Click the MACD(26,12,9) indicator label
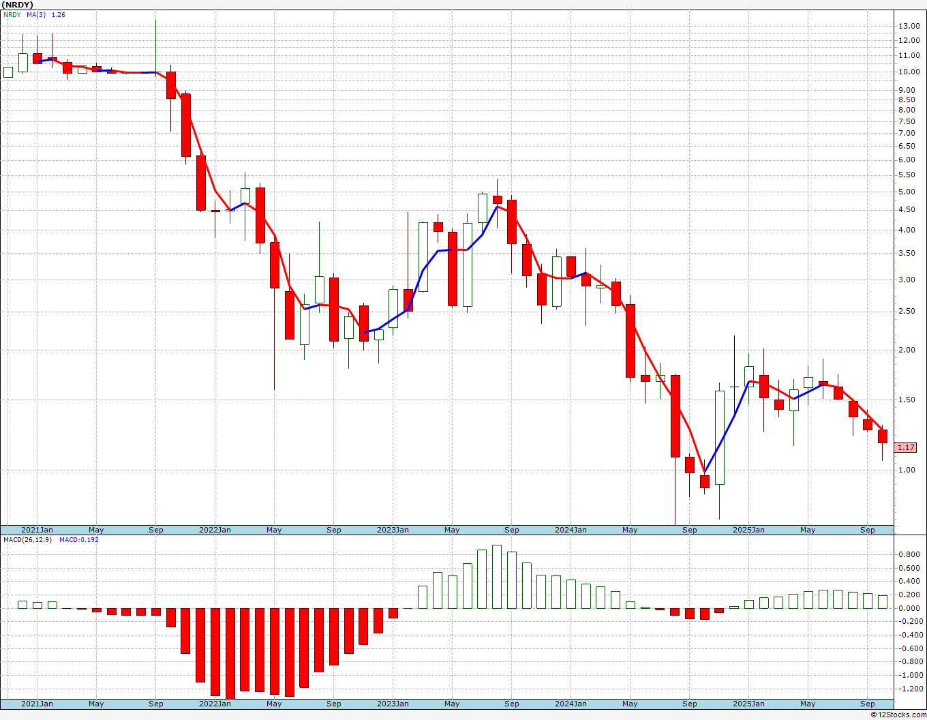The height and width of the screenshot is (720, 927). [28, 539]
